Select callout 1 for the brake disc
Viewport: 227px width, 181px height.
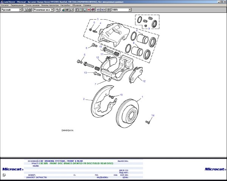142,97
